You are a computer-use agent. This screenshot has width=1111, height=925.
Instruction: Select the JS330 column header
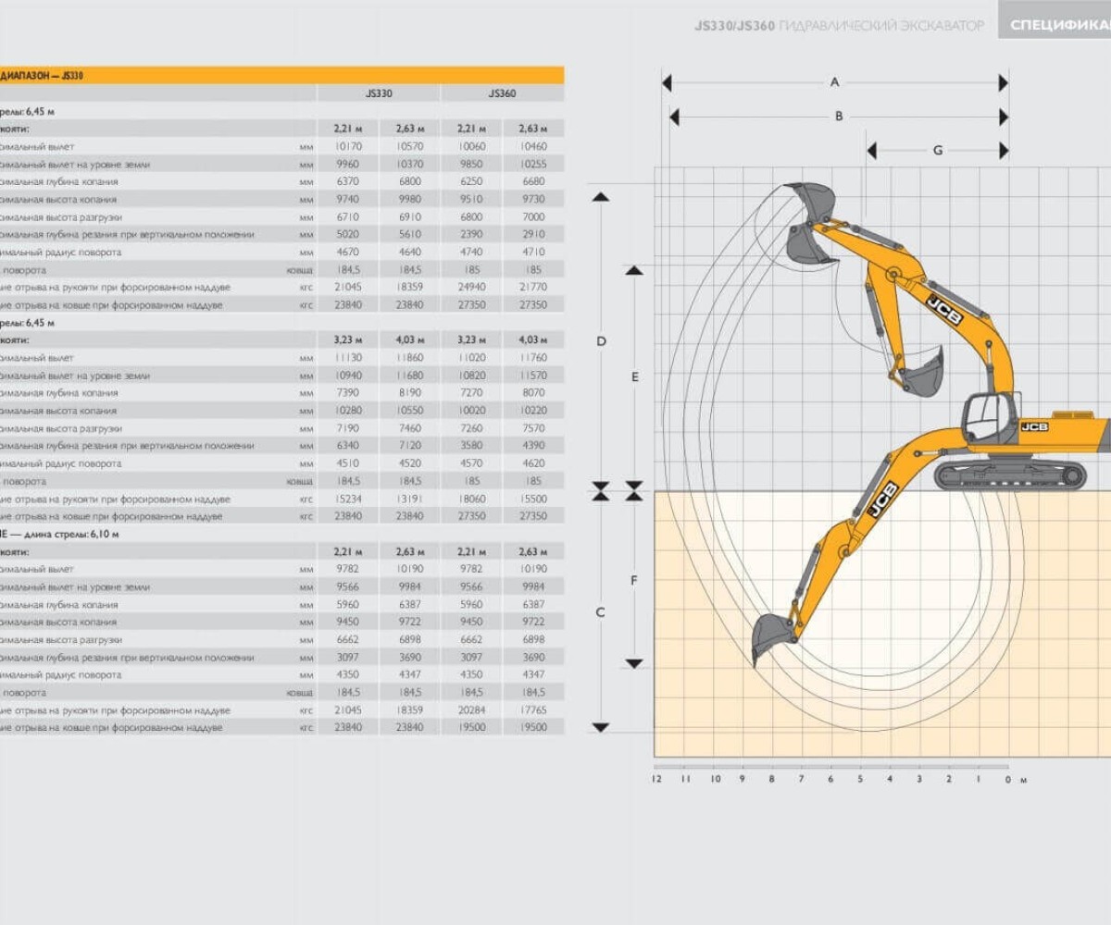click(x=379, y=93)
